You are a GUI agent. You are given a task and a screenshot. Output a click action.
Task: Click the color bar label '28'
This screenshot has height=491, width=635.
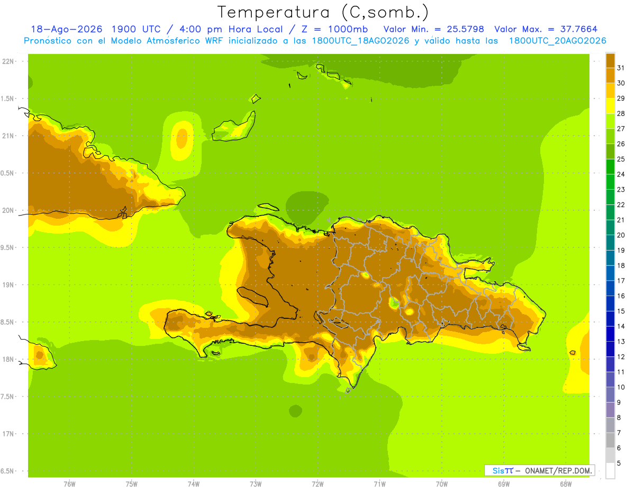621,113
